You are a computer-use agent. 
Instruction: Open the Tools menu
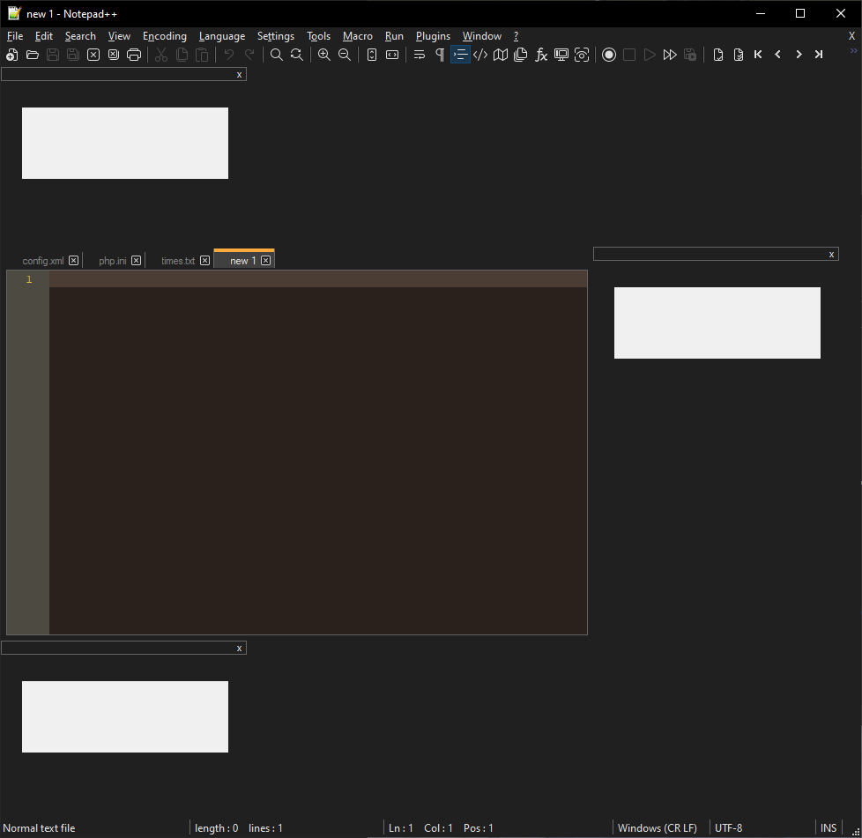(x=319, y=36)
